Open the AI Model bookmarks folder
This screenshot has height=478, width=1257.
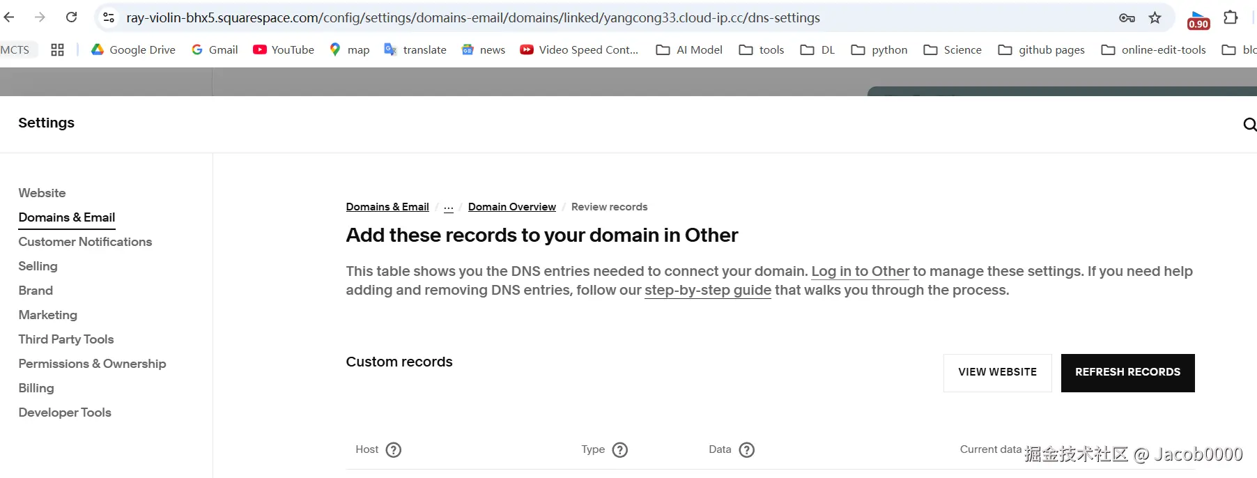689,49
